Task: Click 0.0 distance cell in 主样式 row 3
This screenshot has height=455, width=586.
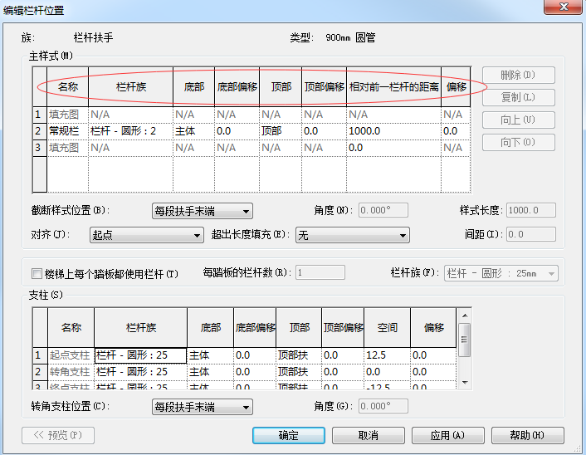Action: tap(393, 148)
